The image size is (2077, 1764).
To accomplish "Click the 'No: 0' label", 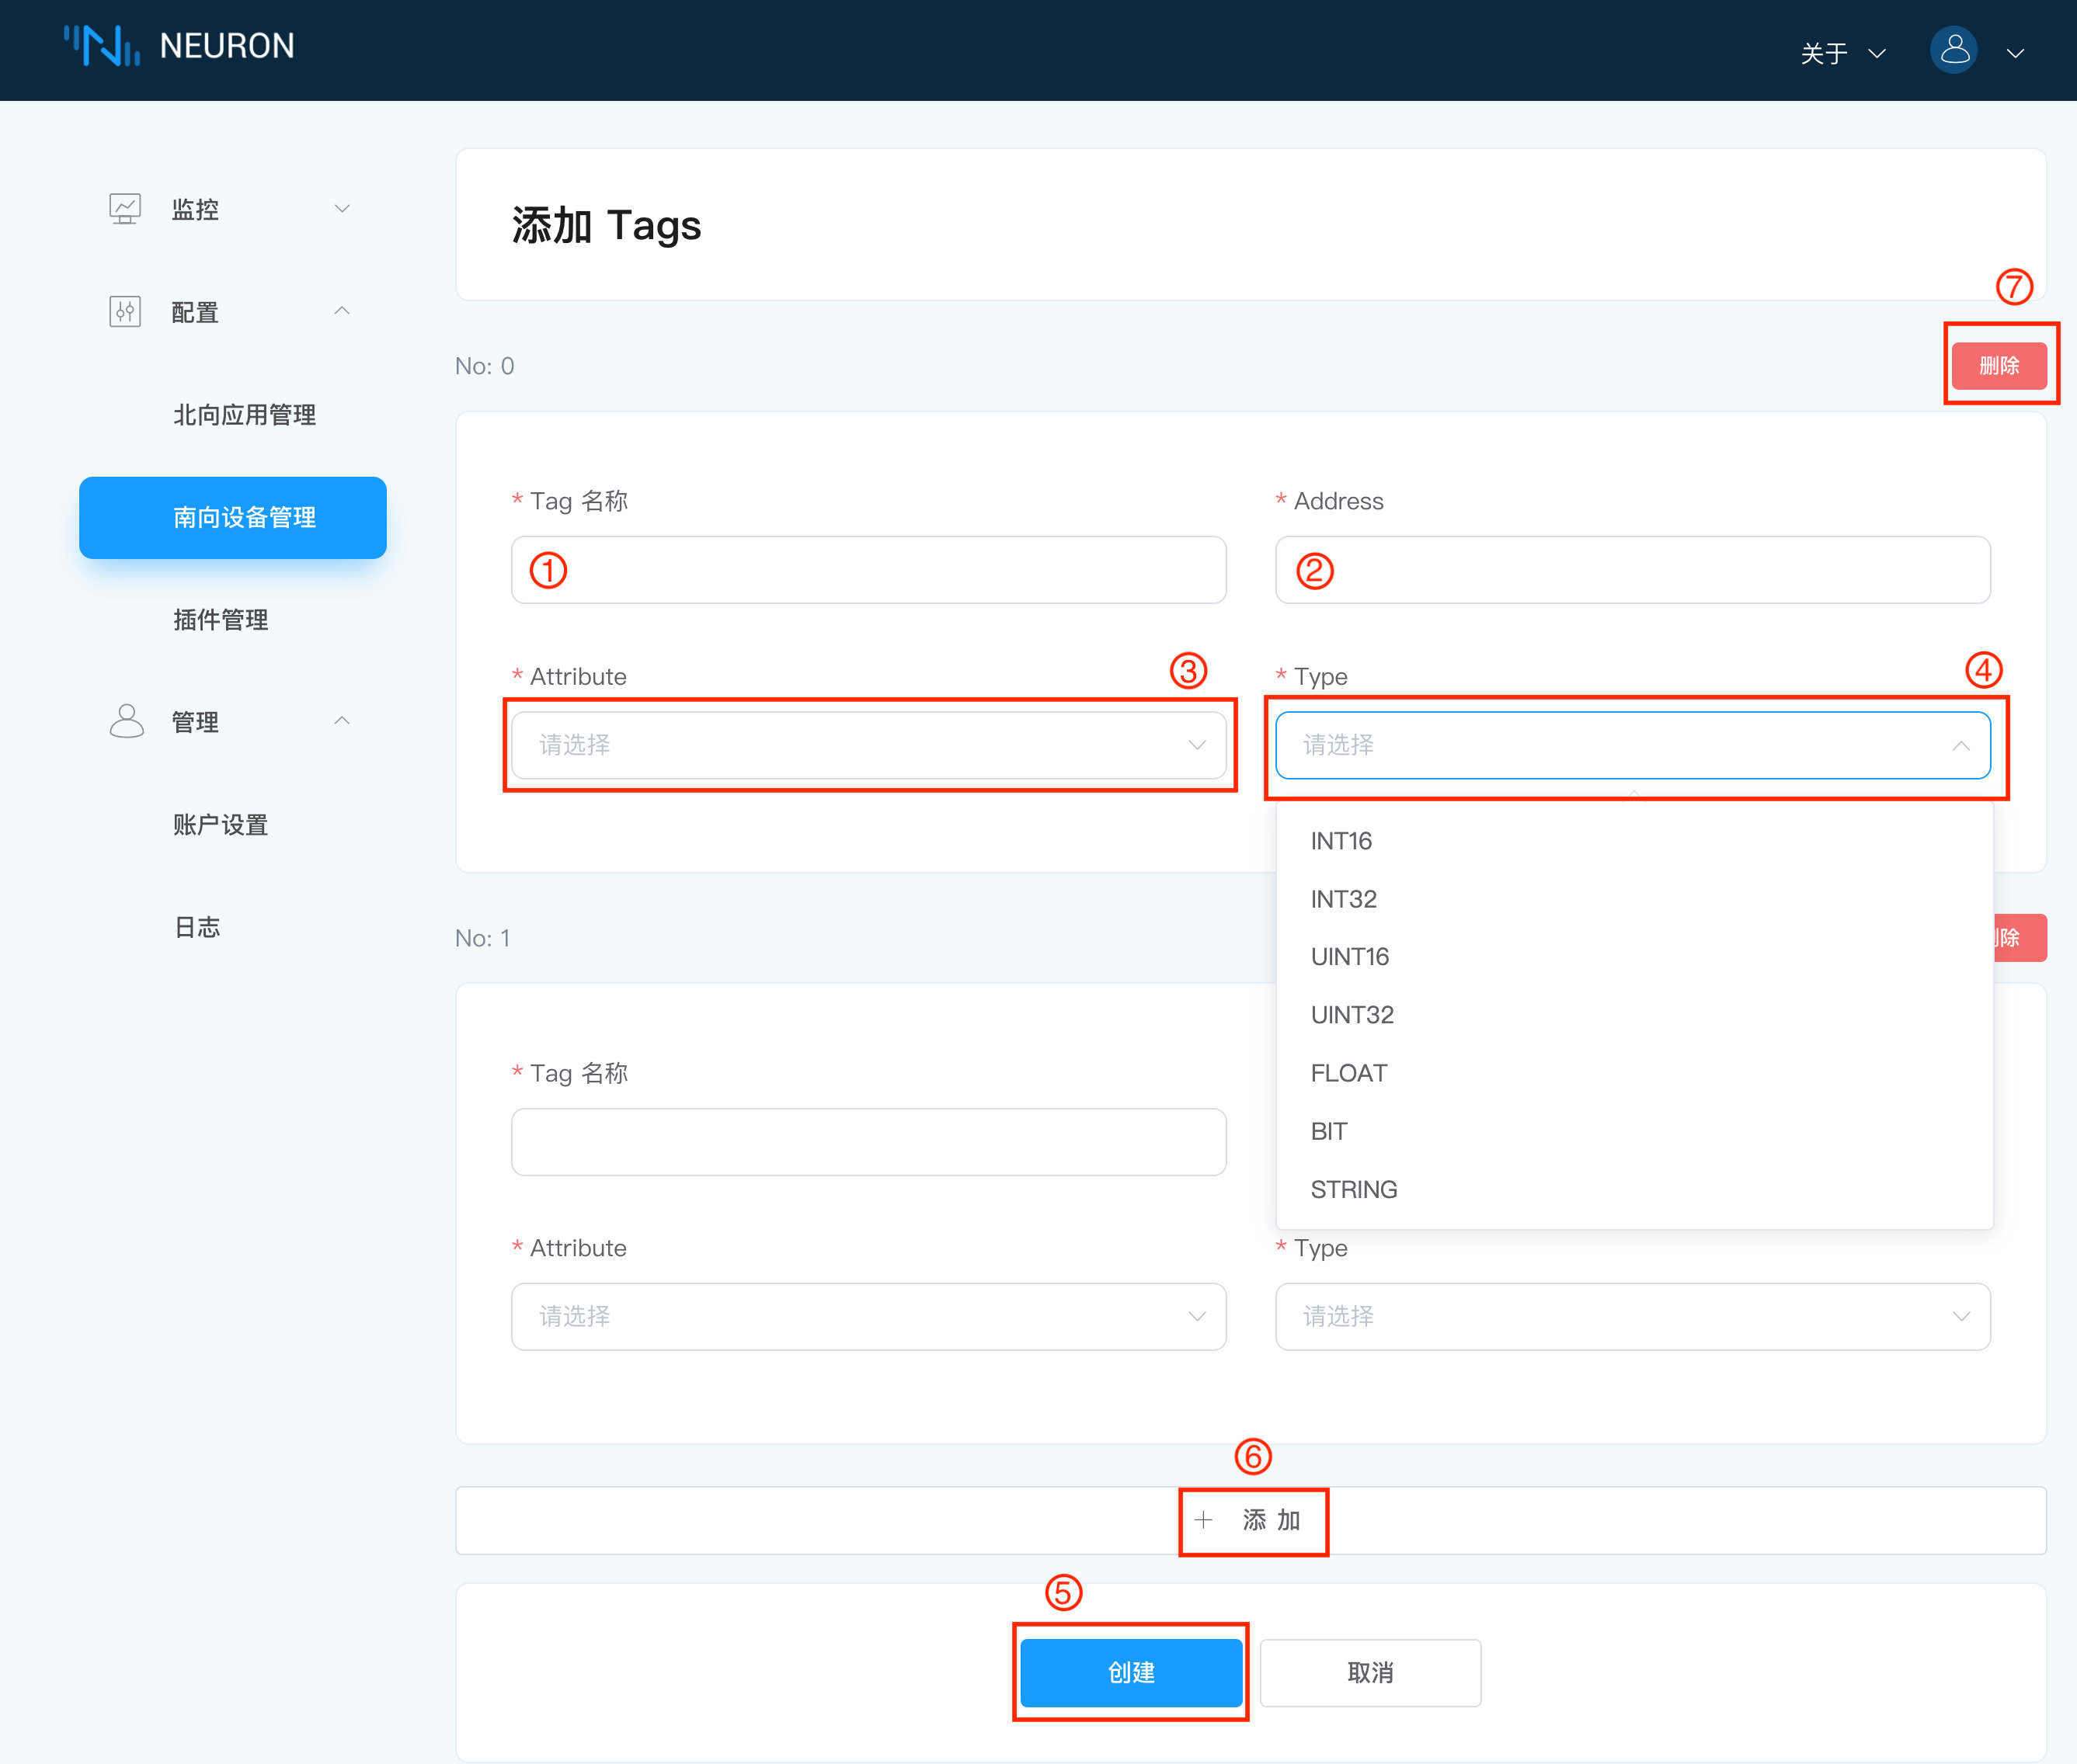I will (x=485, y=366).
